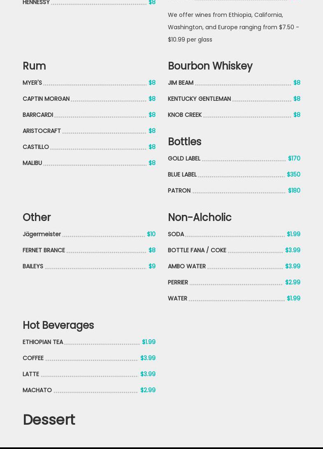
Task: Select the Malibu rum item
Action: tap(33, 163)
